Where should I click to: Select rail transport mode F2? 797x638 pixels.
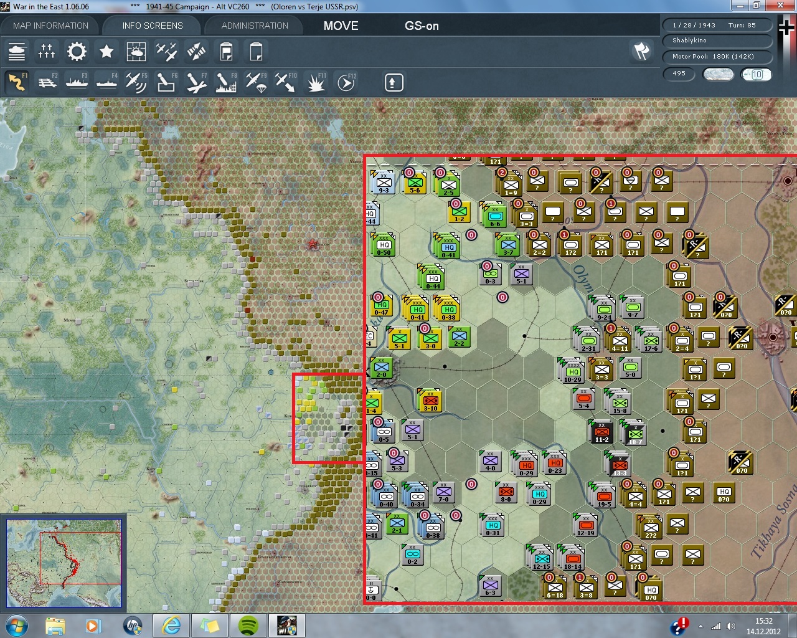(x=47, y=82)
